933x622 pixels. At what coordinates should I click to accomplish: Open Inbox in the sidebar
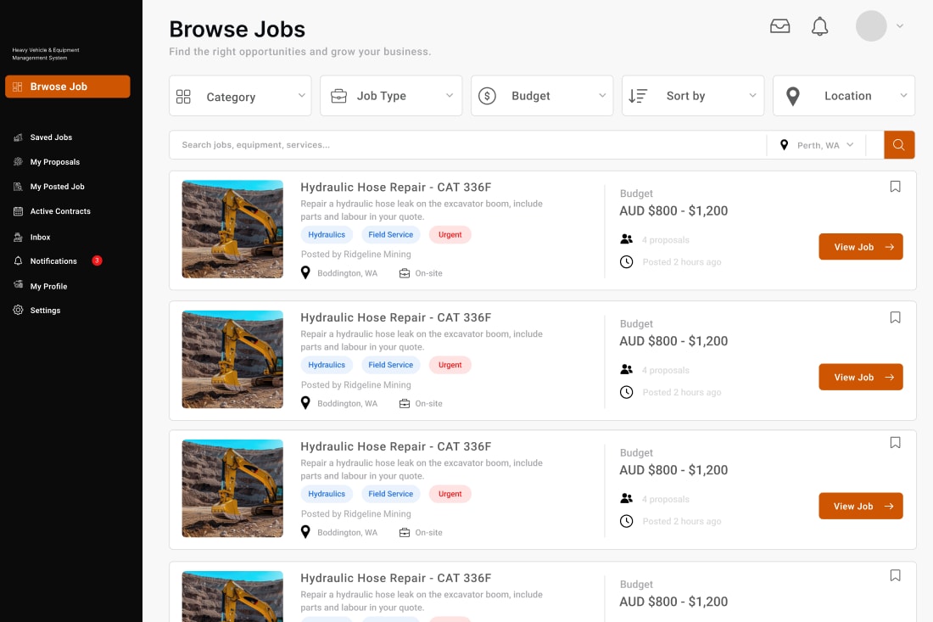40,237
